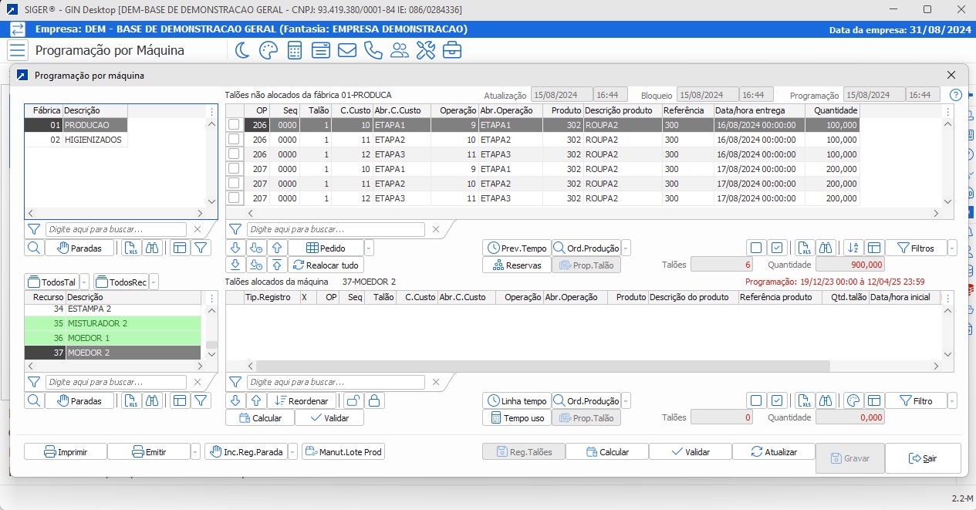This screenshot has width=976, height=510.
Task: Open the calculator icon in top toolbar
Action: [x=294, y=51]
